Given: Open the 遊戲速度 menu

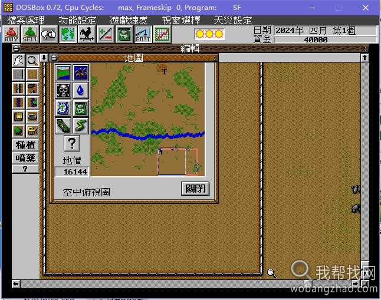Looking at the screenshot, I should pos(129,20).
